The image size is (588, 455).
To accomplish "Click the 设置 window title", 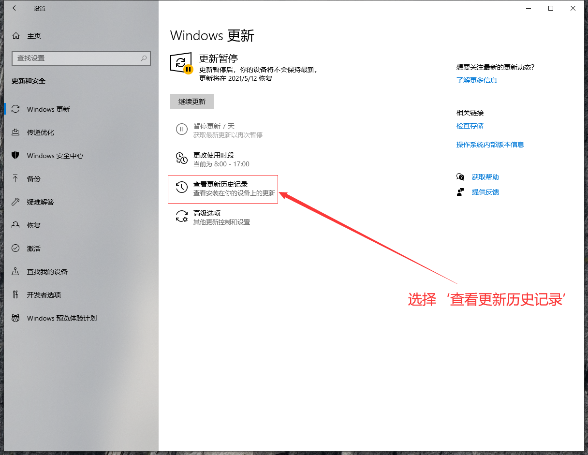I will tap(40, 8).
